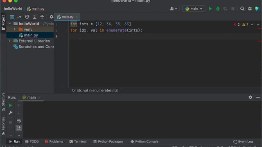Show more console toolbar actions chevron
This screenshot has height=147, width=262.
[19, 136]
